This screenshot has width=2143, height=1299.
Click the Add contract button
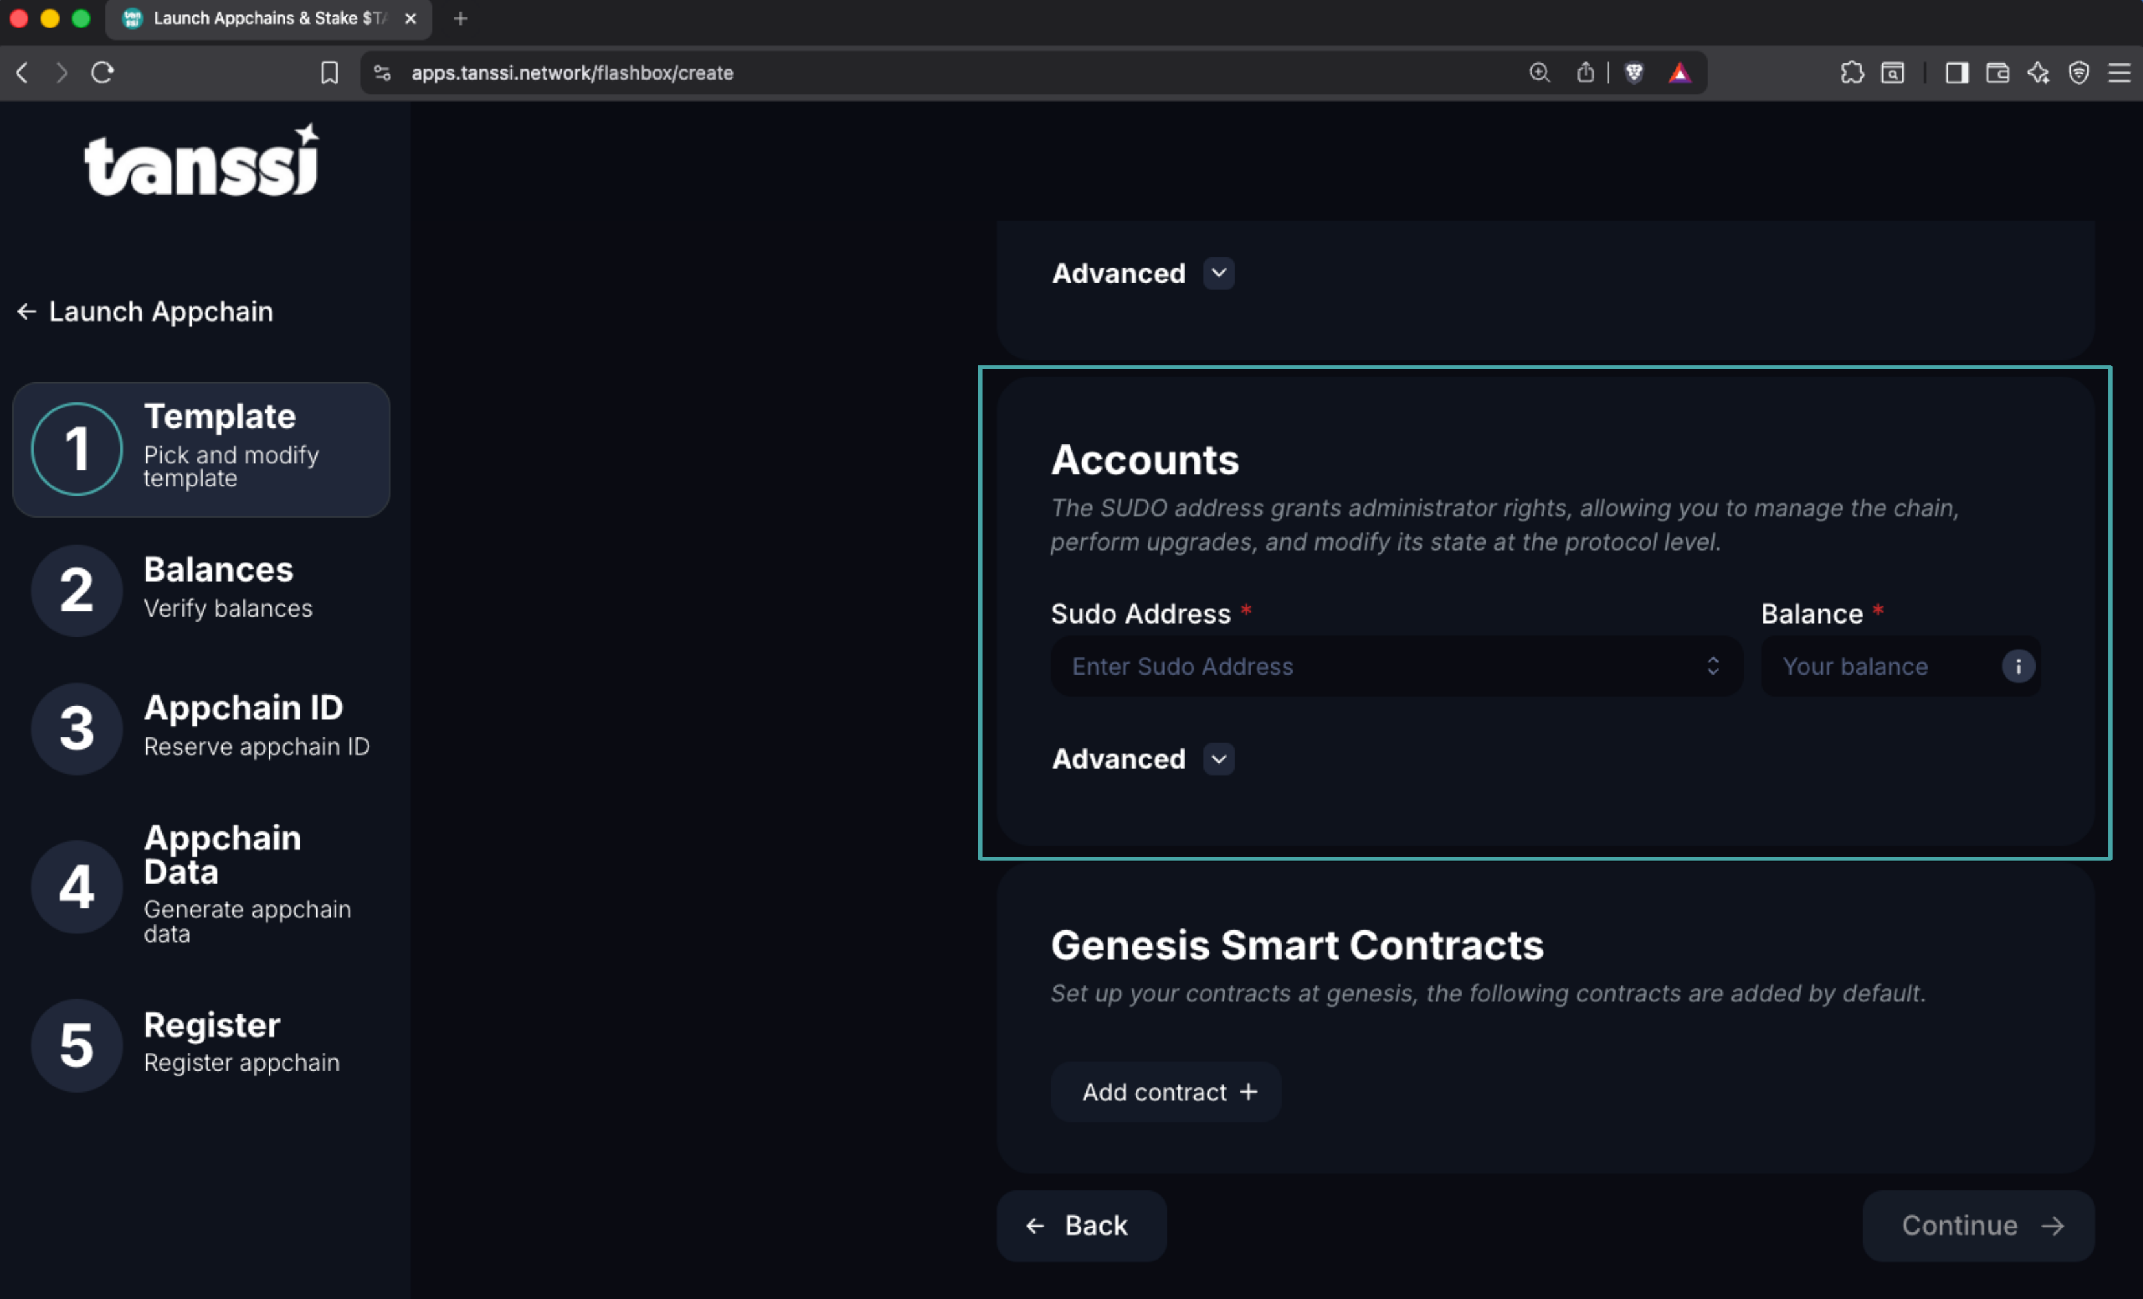(1165, 1092)
